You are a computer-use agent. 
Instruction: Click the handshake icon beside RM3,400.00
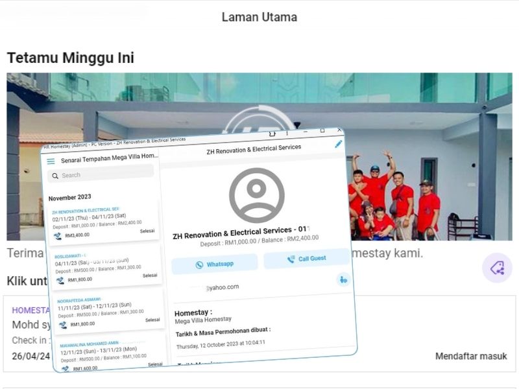58,236
